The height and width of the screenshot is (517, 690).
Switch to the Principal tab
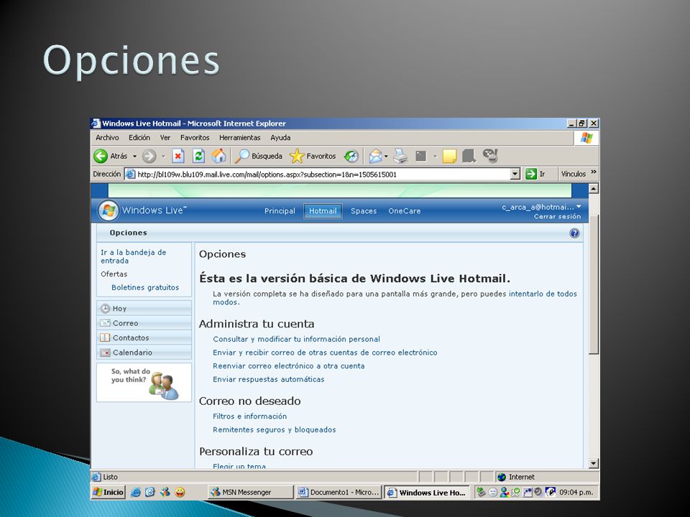280,211
